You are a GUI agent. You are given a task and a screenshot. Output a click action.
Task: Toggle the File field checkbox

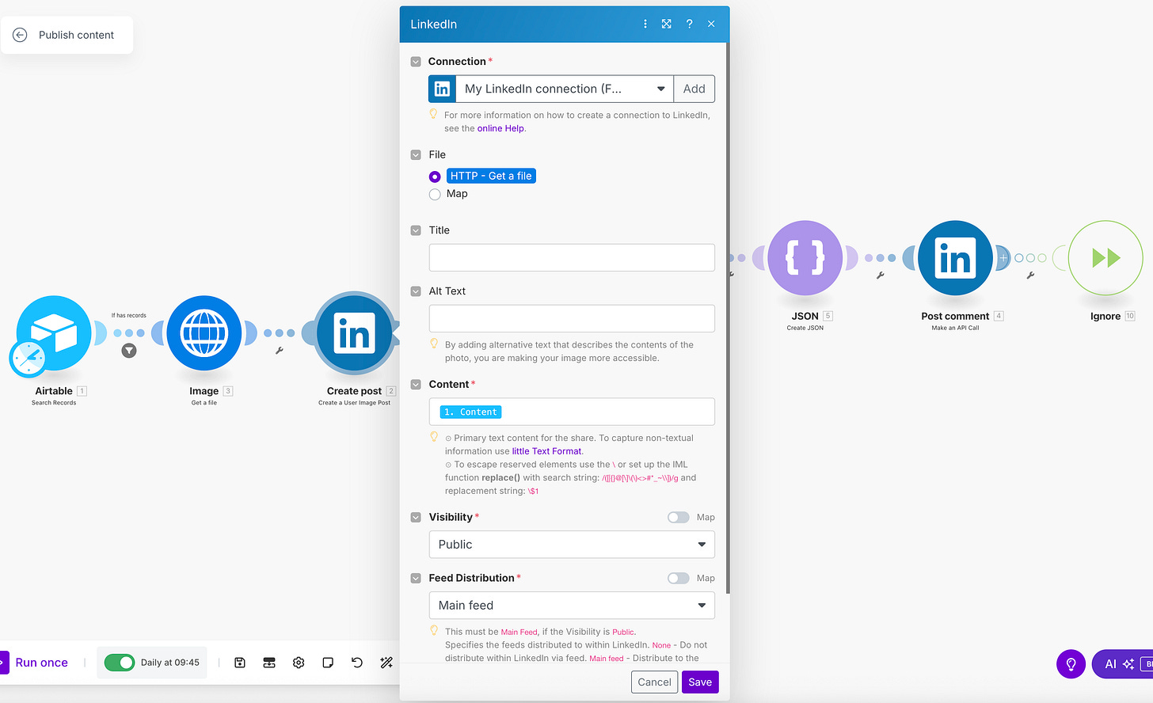(416, 155)
